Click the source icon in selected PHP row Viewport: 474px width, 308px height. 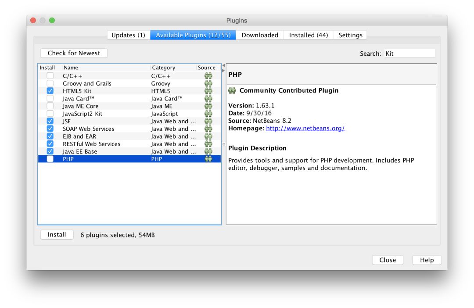208,159
